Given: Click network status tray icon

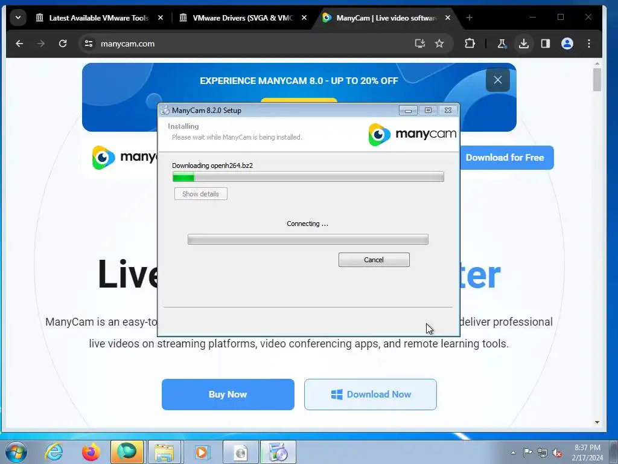Looking at the screenshot, I should pyautogui.click(x=543, y=453).
